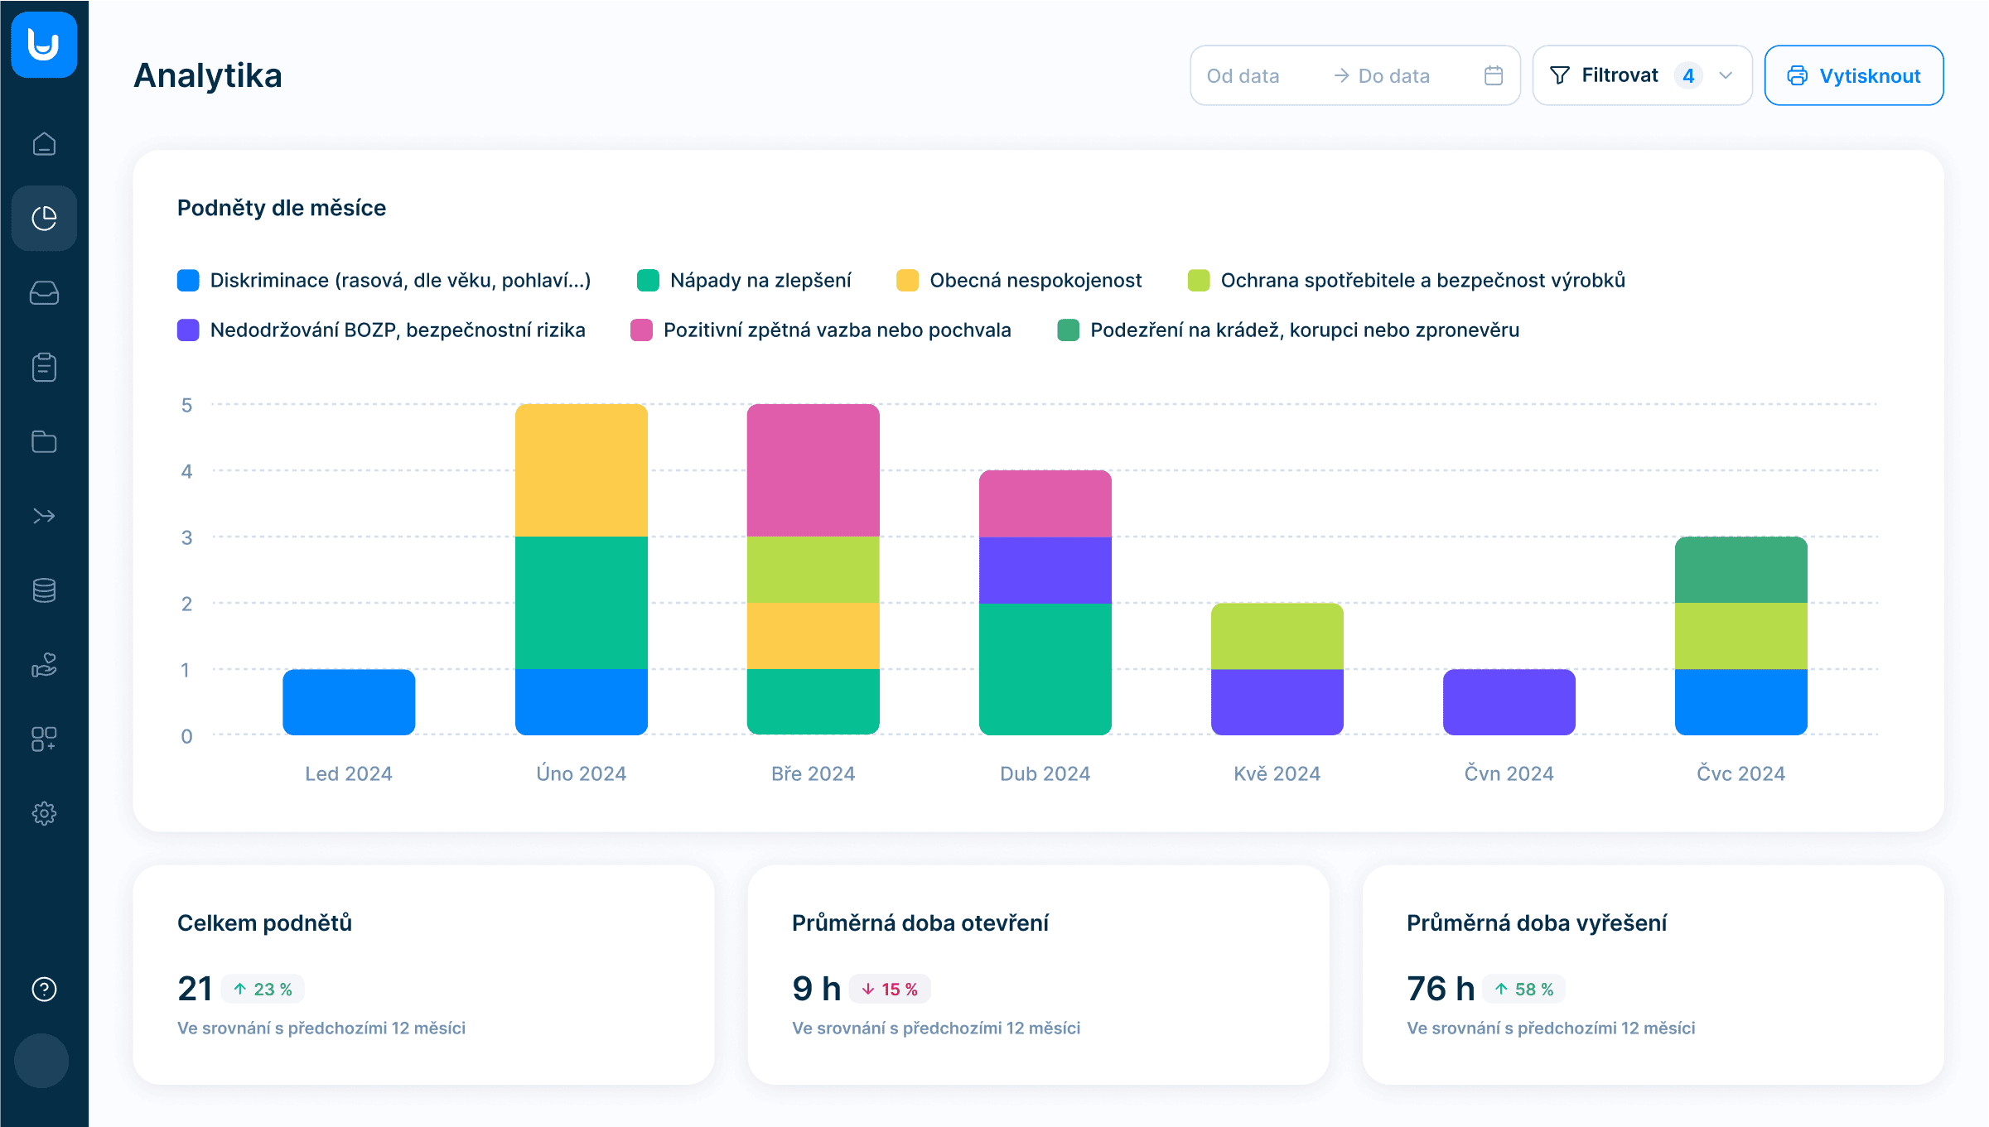Toggle Obecná nespokojenost legend entry
1989x1127 pixels.
[1035, 280]
